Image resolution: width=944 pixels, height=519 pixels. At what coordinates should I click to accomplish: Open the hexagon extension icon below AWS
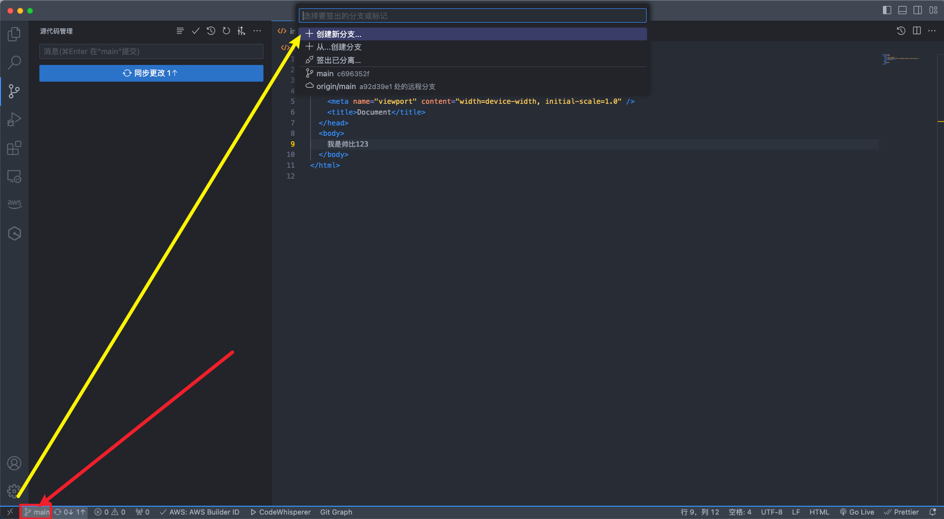tap(14, 233)
